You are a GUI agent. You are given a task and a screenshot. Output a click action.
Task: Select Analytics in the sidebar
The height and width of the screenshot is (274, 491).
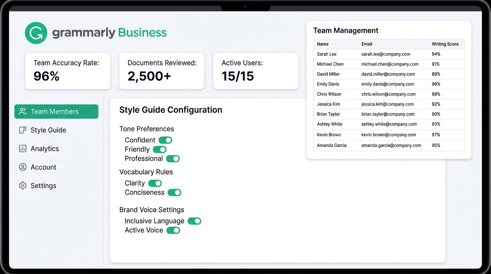tap(45, 148)
